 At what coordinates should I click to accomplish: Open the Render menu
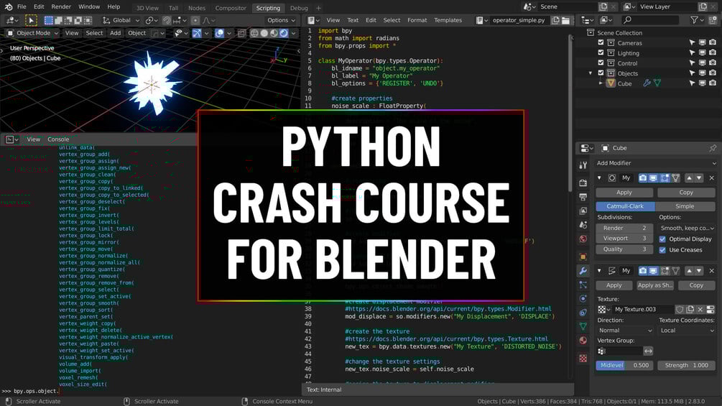61,7
